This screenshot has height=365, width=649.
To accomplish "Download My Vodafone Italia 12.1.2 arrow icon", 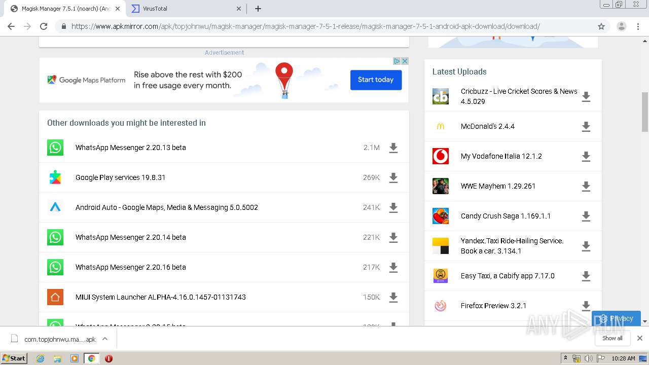I will 586,157.
